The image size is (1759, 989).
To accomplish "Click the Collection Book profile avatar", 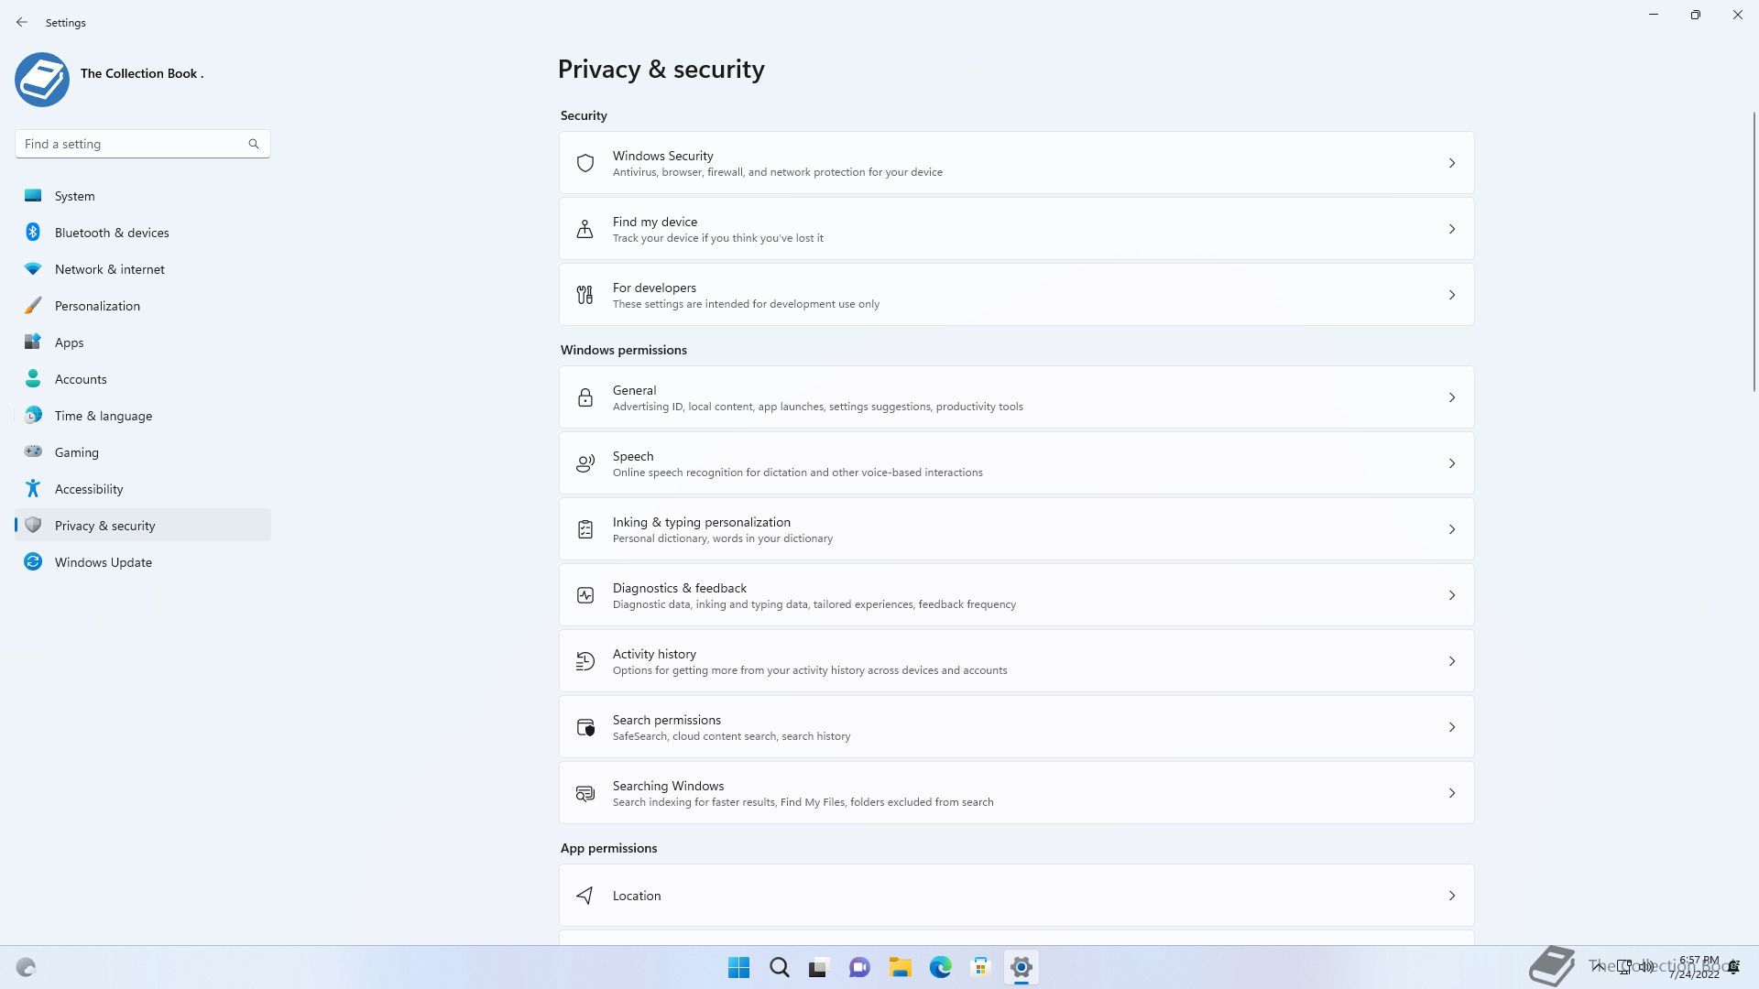I will click(42, 80).
